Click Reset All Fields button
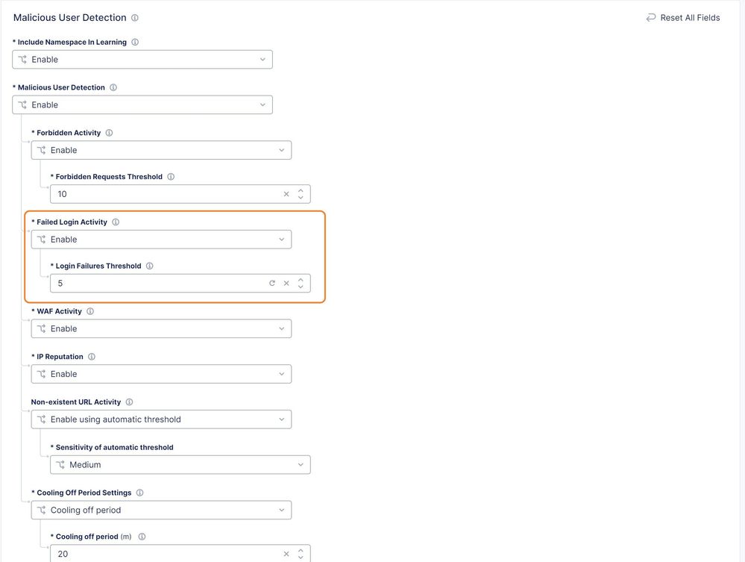745x562 pixels. pos(682,18)
